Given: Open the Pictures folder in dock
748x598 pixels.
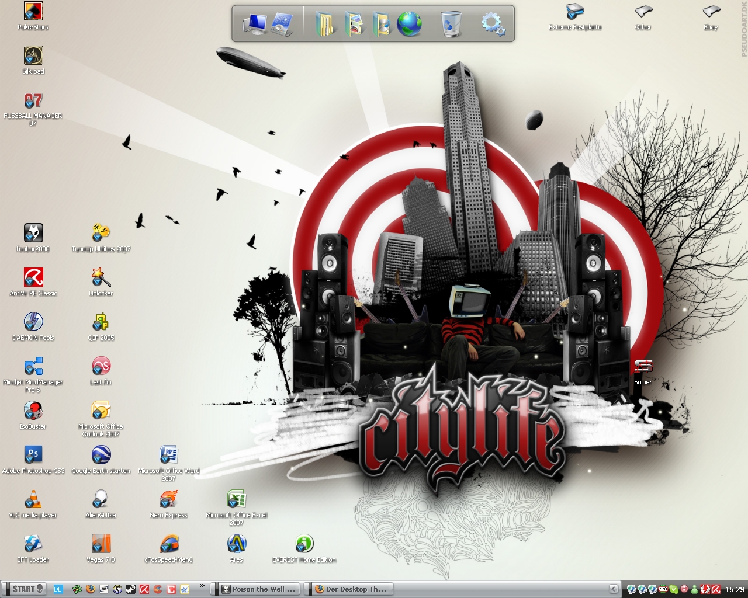Looking at the screenshot, I should [x=354, y=24].
